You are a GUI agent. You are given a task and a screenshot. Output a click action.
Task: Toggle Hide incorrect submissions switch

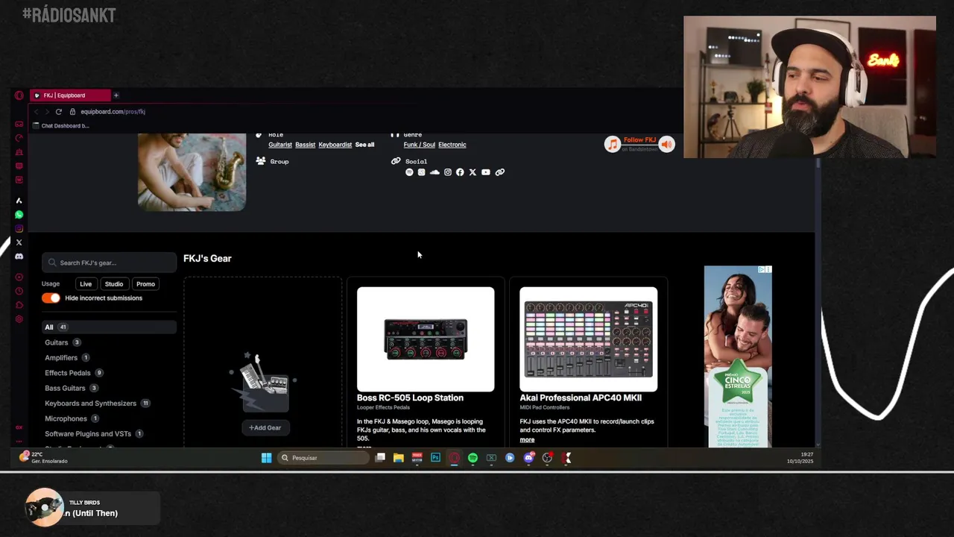[51, 298]
